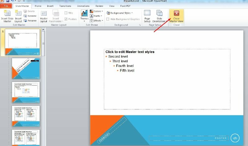This screenshot has height=146, width=248.
Task: Select the FOOTER placeholder on the slide
Action: point(189,138)
